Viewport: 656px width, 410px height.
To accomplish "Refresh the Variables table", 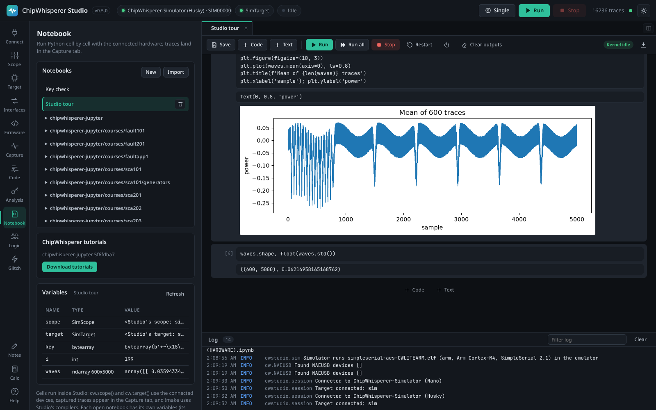I will click(x=175, y=294).
